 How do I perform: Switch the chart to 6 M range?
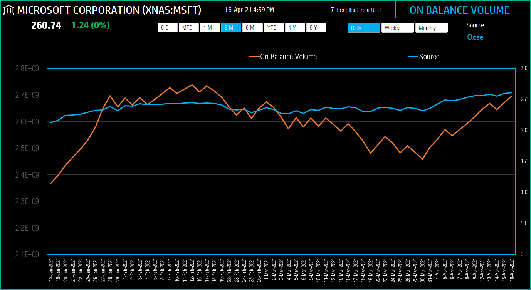[252, 28]
